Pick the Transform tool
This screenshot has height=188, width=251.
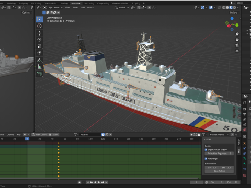click(x=39, y=53)
